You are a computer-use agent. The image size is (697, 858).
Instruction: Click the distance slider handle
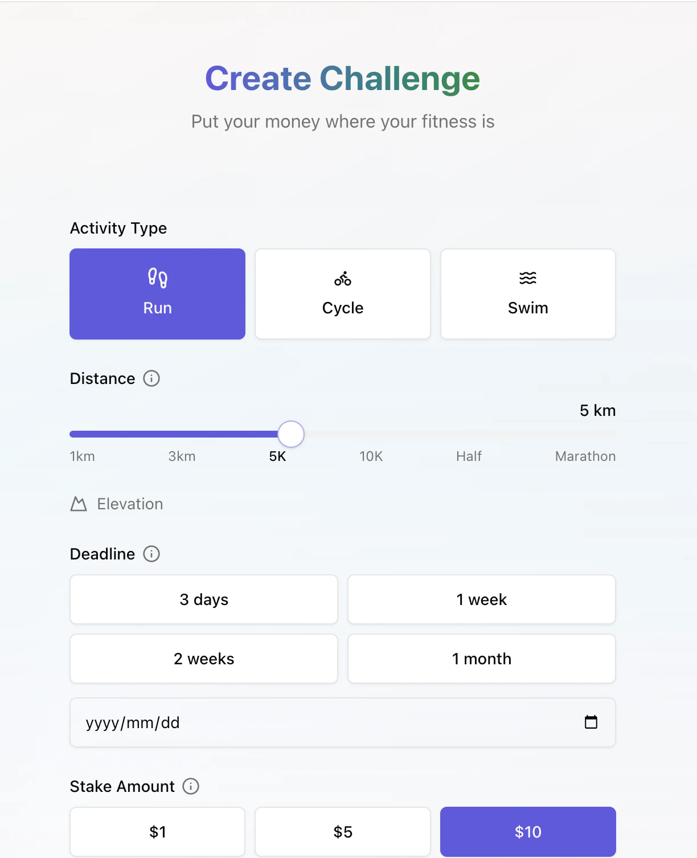click(291, 434)
